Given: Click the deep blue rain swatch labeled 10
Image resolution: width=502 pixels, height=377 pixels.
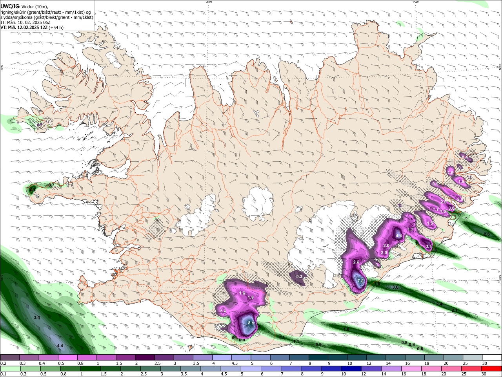Looking at the screenshot, I should click(x=351, y=369).
